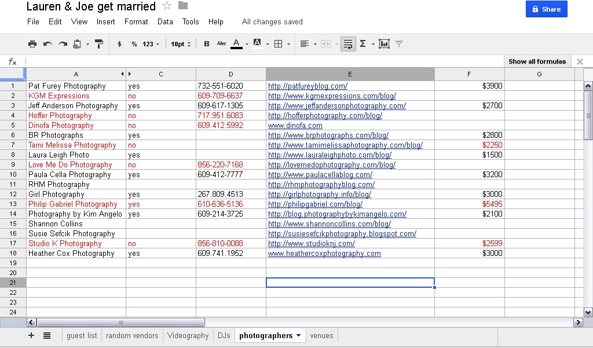Open the Insert menu
This screenshot has height=348, width=593.
(x=105, y=22)
